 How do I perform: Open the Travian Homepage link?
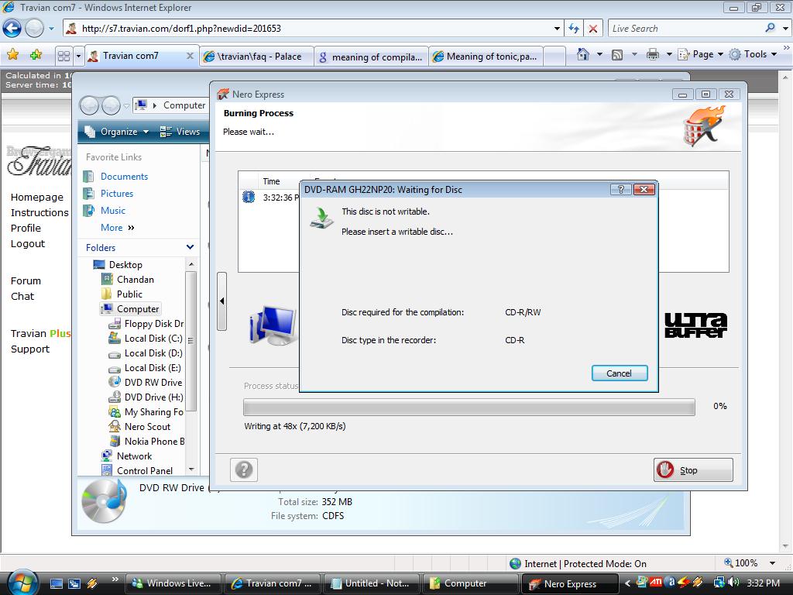point(37,198)
